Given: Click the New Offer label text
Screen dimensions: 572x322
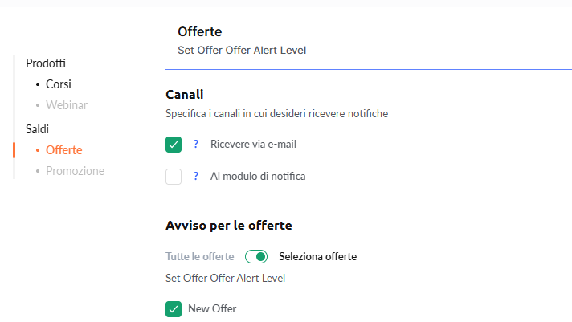Looking at the screenshot, I should point(212,308).
